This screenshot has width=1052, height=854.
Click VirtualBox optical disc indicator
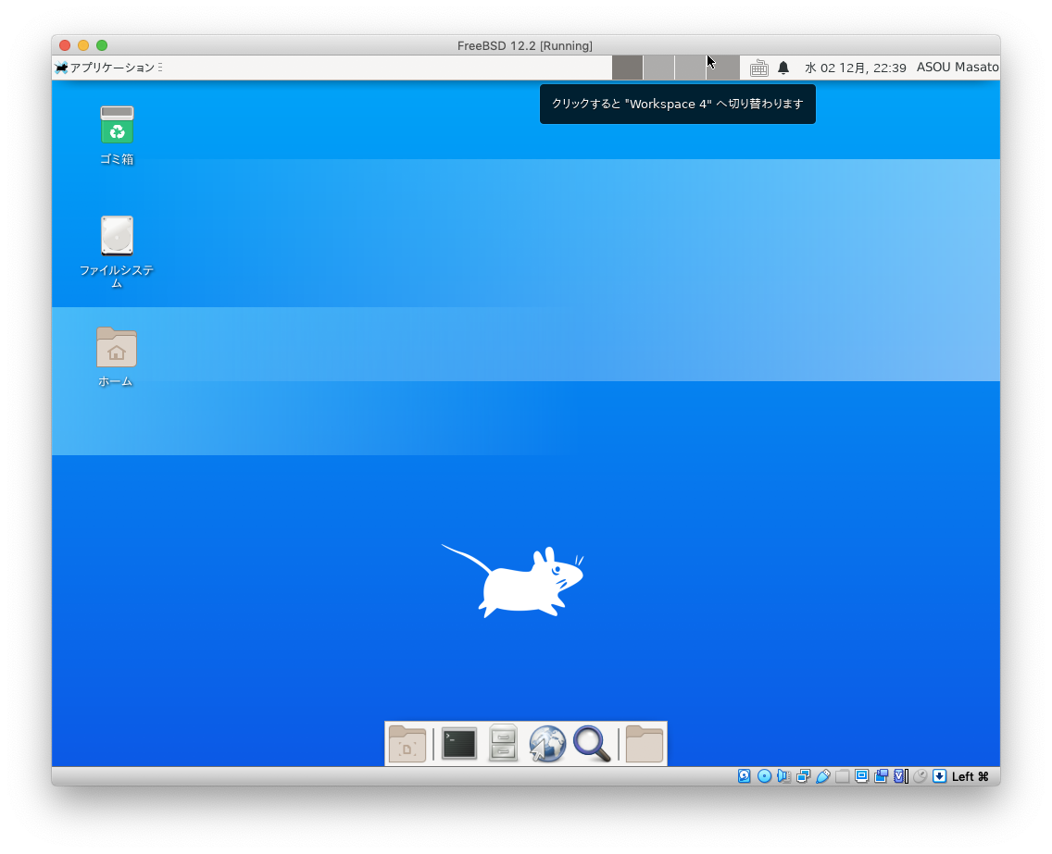point(764,776)
